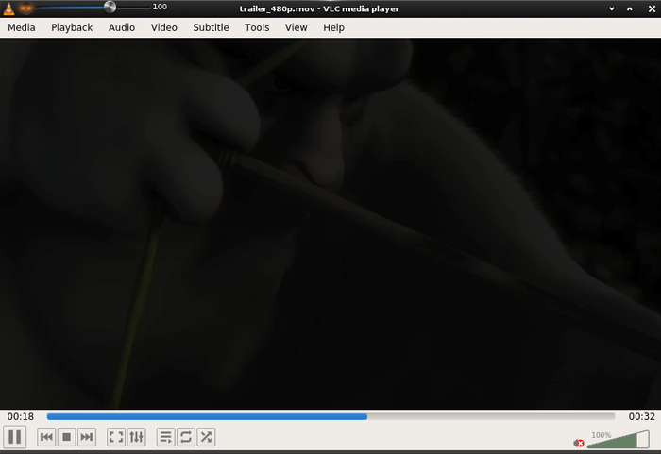Skip to next media track

87,437
